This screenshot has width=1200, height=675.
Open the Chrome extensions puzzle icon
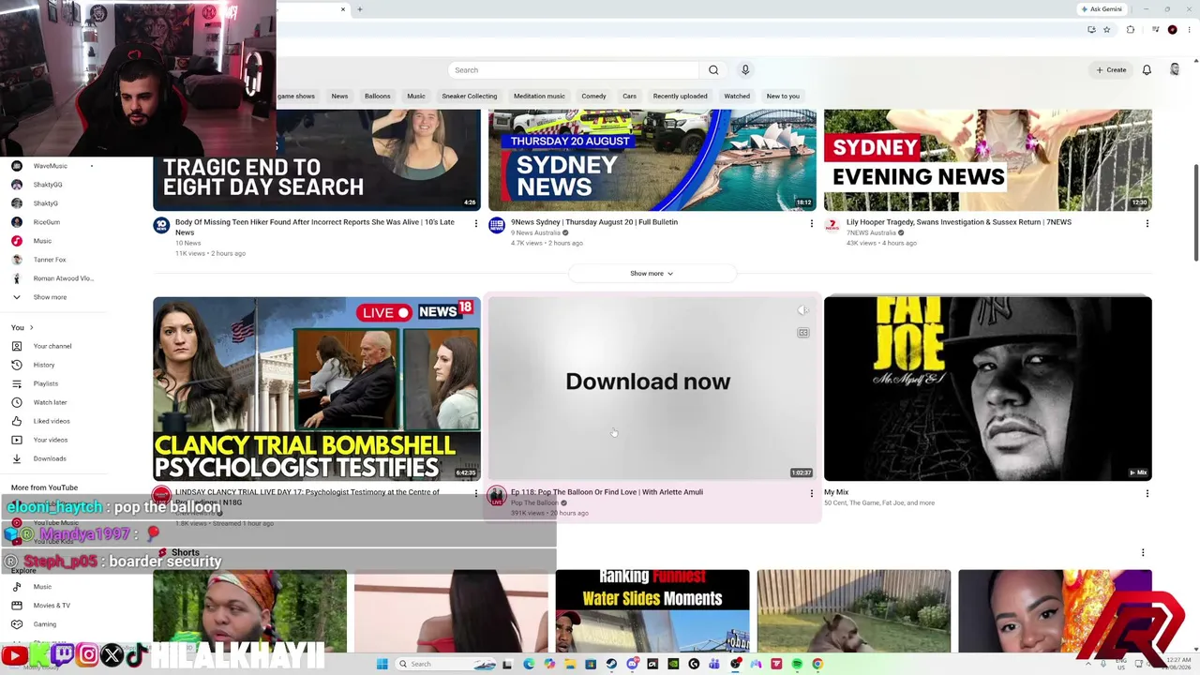point(1131,30)
